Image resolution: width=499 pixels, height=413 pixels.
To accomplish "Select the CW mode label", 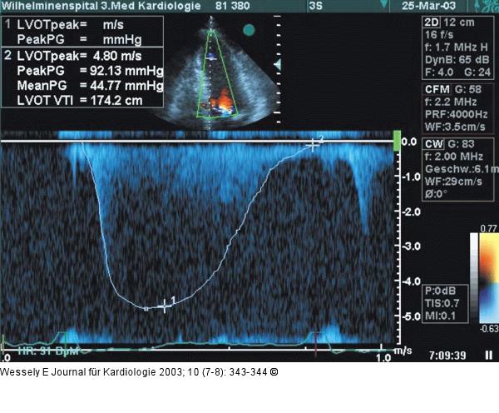I will [434, 144].
